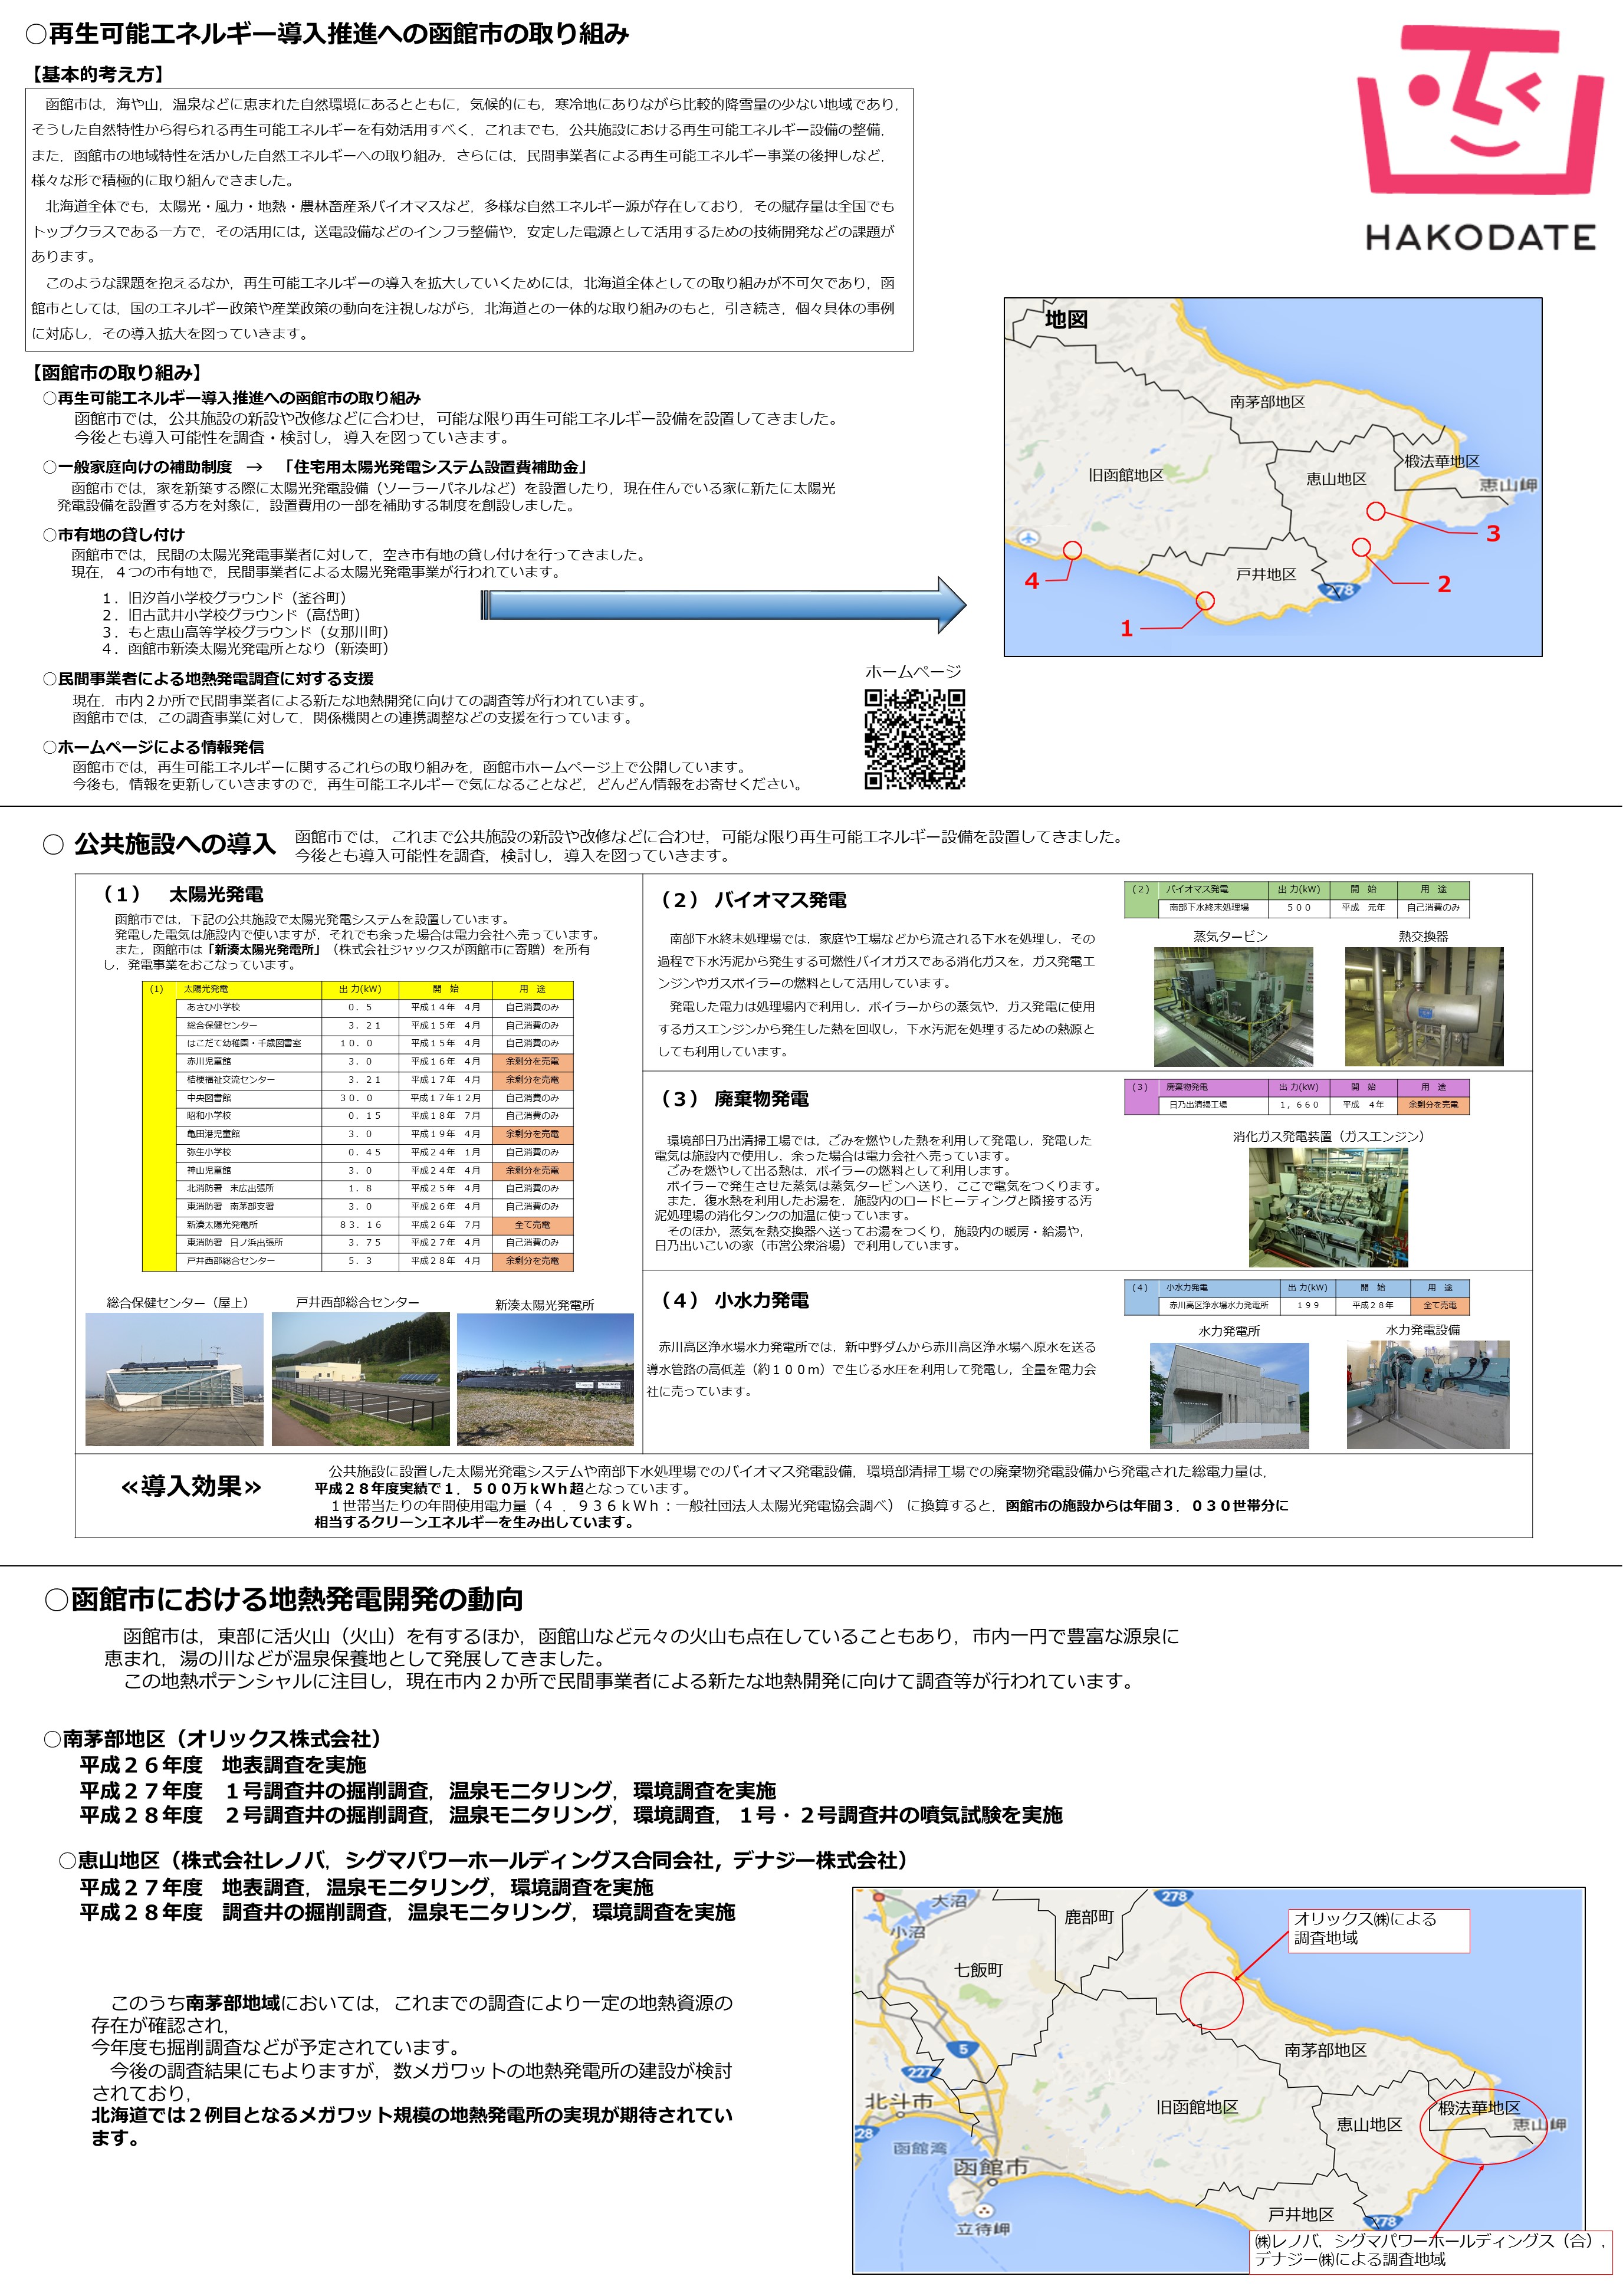Click the route 5 marker on the lower map
The width and height of the screenshot is (1623, 2296).
963,2049
